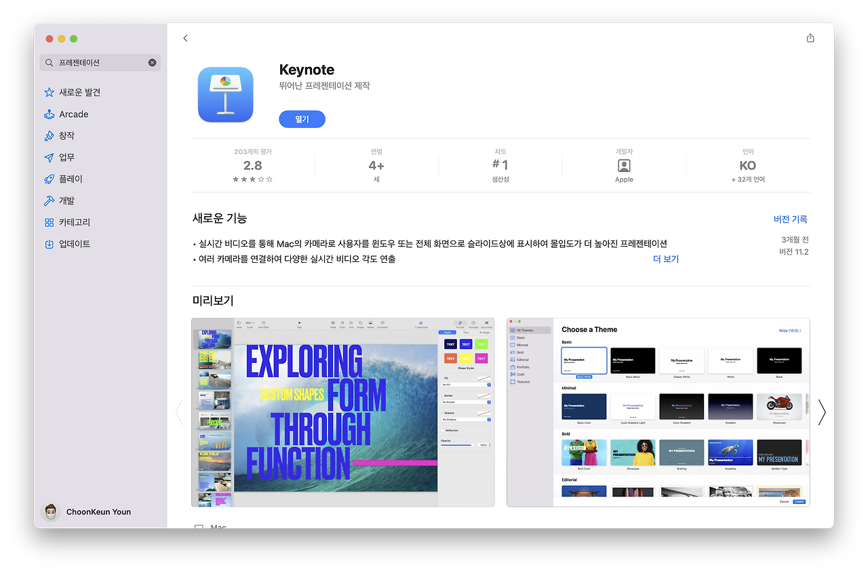Click the #1 chart ranking
The height and width of the screenshot is (573, 868).
500,165
